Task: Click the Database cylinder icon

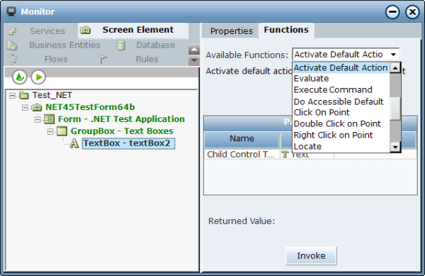Action: [121, 45]
